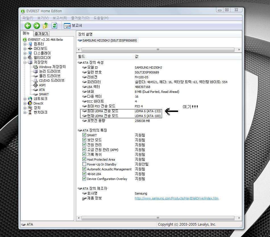
Task: Click the 값 column header
Action: click(x=187, y=56)
